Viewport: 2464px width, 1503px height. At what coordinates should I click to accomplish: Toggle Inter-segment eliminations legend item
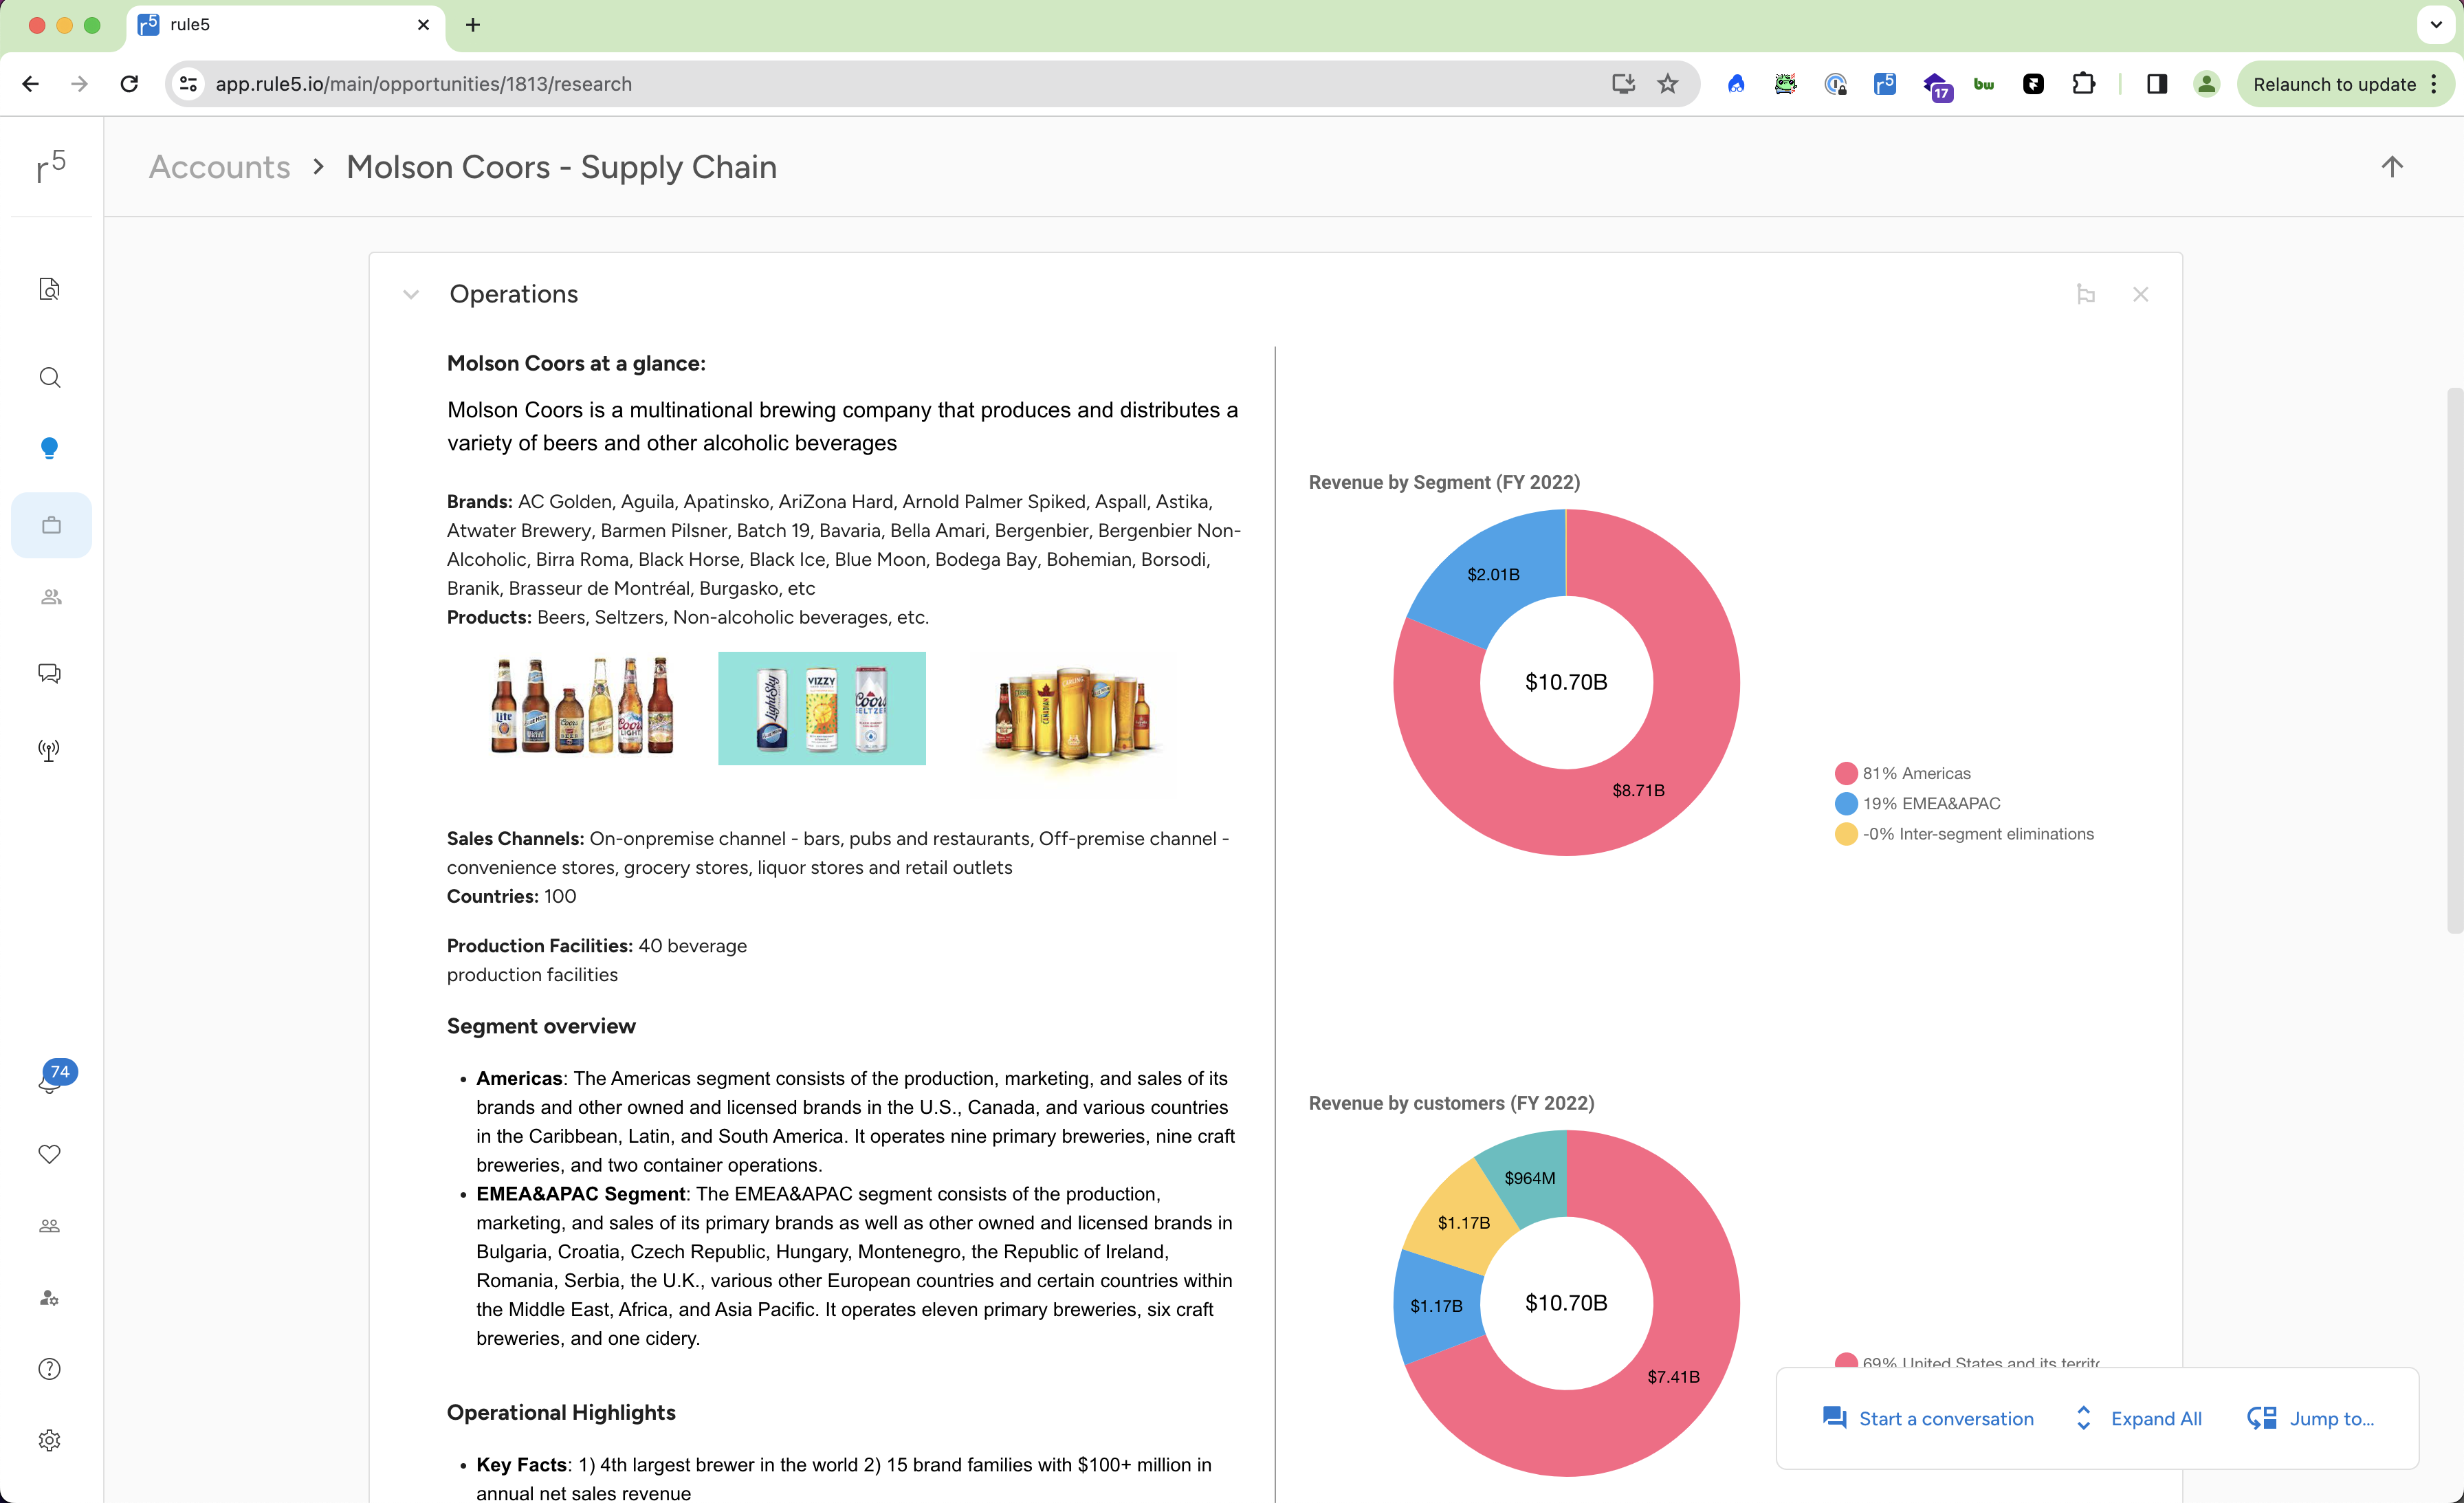pos(1977,834)
